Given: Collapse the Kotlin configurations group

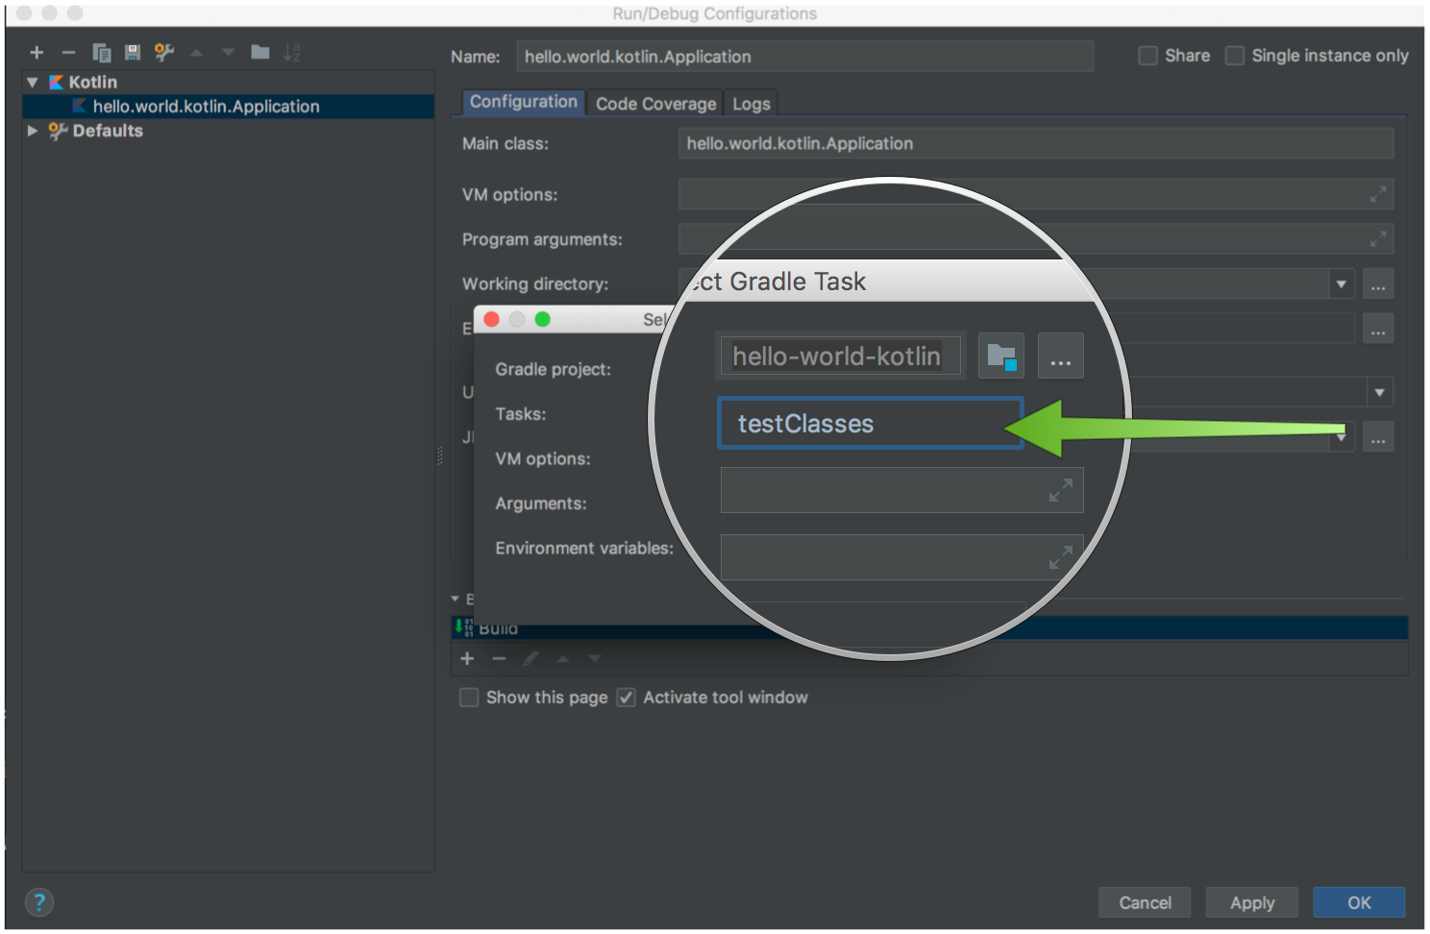Looking at the screenshot, I should coord(32,82).
